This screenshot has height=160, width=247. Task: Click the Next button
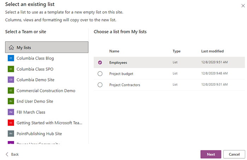tap(211, 154)
